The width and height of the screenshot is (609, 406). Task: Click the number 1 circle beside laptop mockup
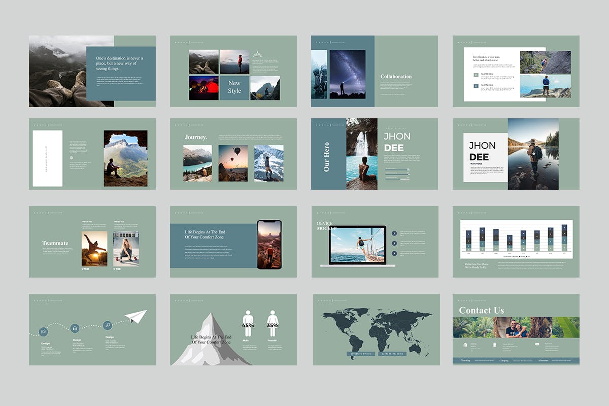click(394, 233)
